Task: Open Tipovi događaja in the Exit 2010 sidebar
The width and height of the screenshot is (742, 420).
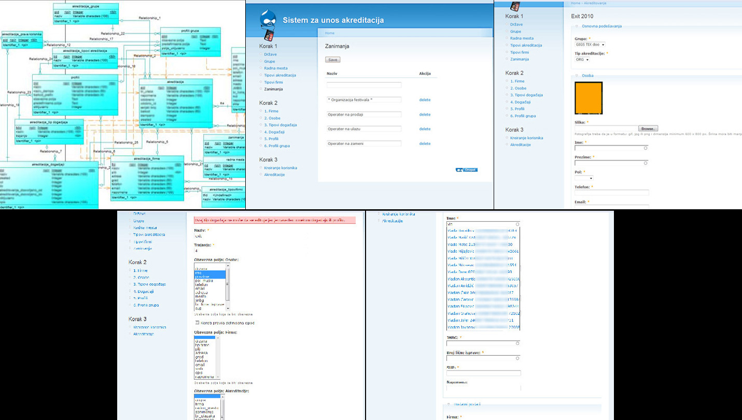Action: pos(526,95)
